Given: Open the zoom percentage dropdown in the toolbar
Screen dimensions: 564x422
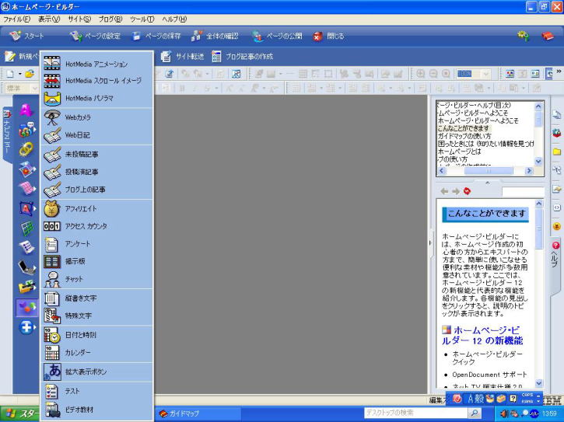Looking at the screenshot, I should pyautogui.click(x=486, y=74).
